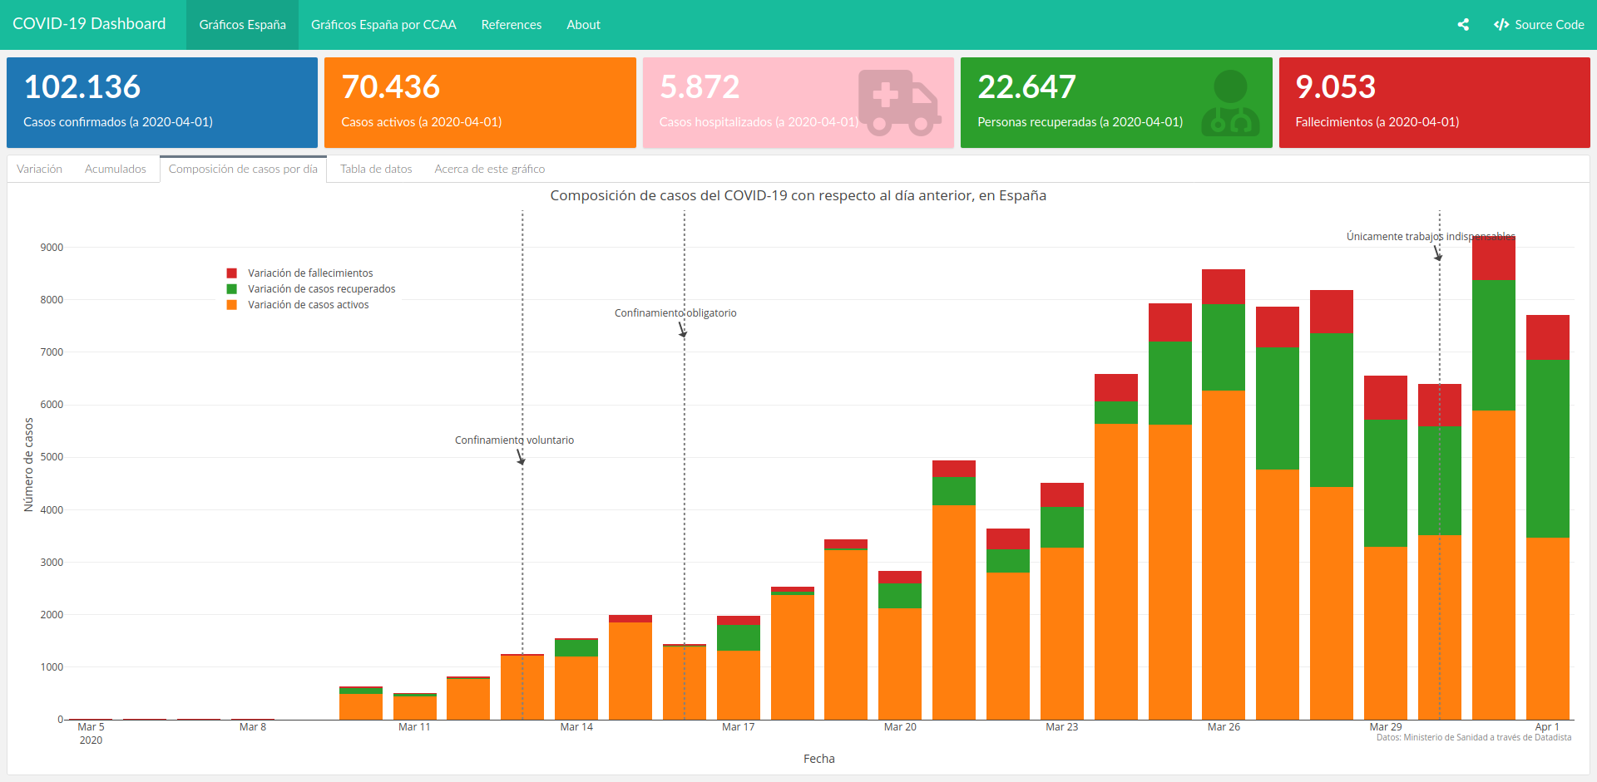Open Gráficos España por CCAA page
The height and width of the screenshot is (782, 1597).
383,25
